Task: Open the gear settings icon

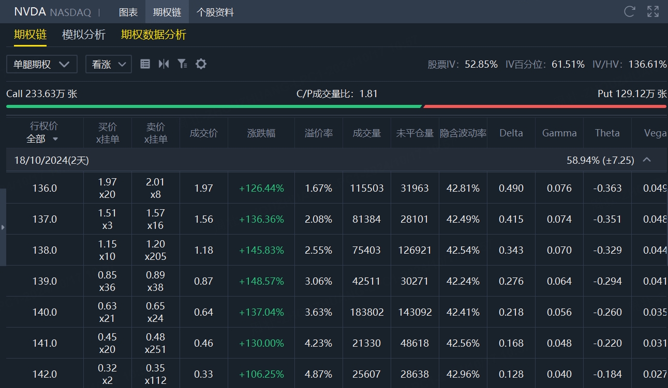Action: [201, 64]
